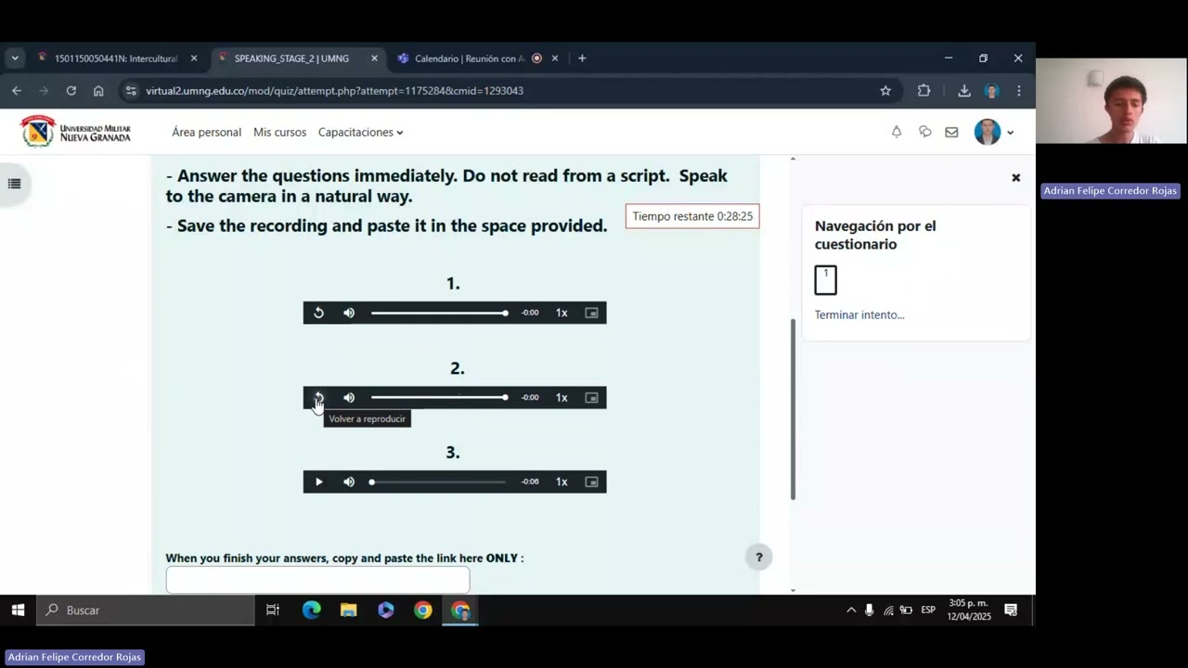
Task: Open Task View on taskbar
Action: pos(273,610)
